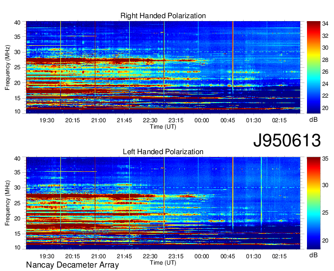
Task: Click the 00:45 time tick in Right Handed plot
Action: (x=227, y=120)
